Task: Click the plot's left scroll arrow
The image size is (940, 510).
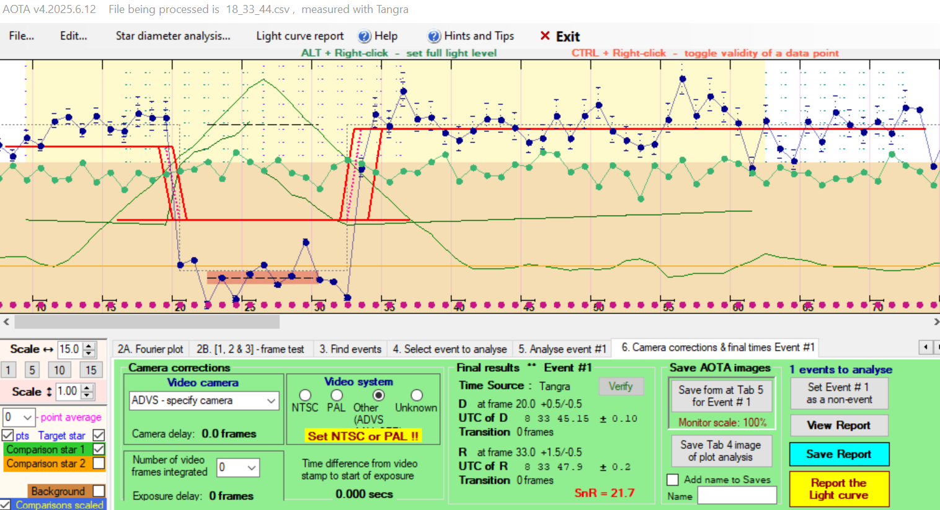Action: [x=6, y=322]
